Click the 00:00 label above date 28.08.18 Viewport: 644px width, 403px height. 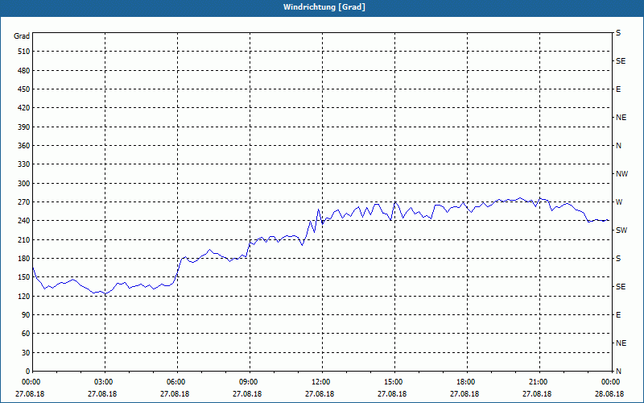click(x=610, y=382)
